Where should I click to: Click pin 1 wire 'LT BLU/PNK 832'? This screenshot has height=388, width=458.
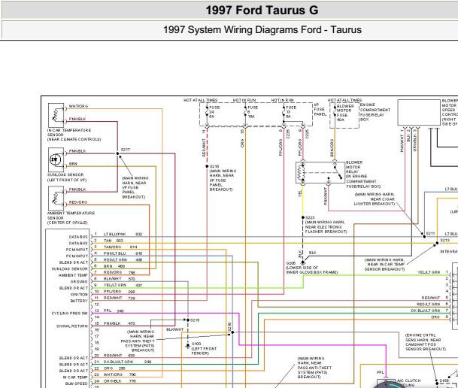click(123, 234)
